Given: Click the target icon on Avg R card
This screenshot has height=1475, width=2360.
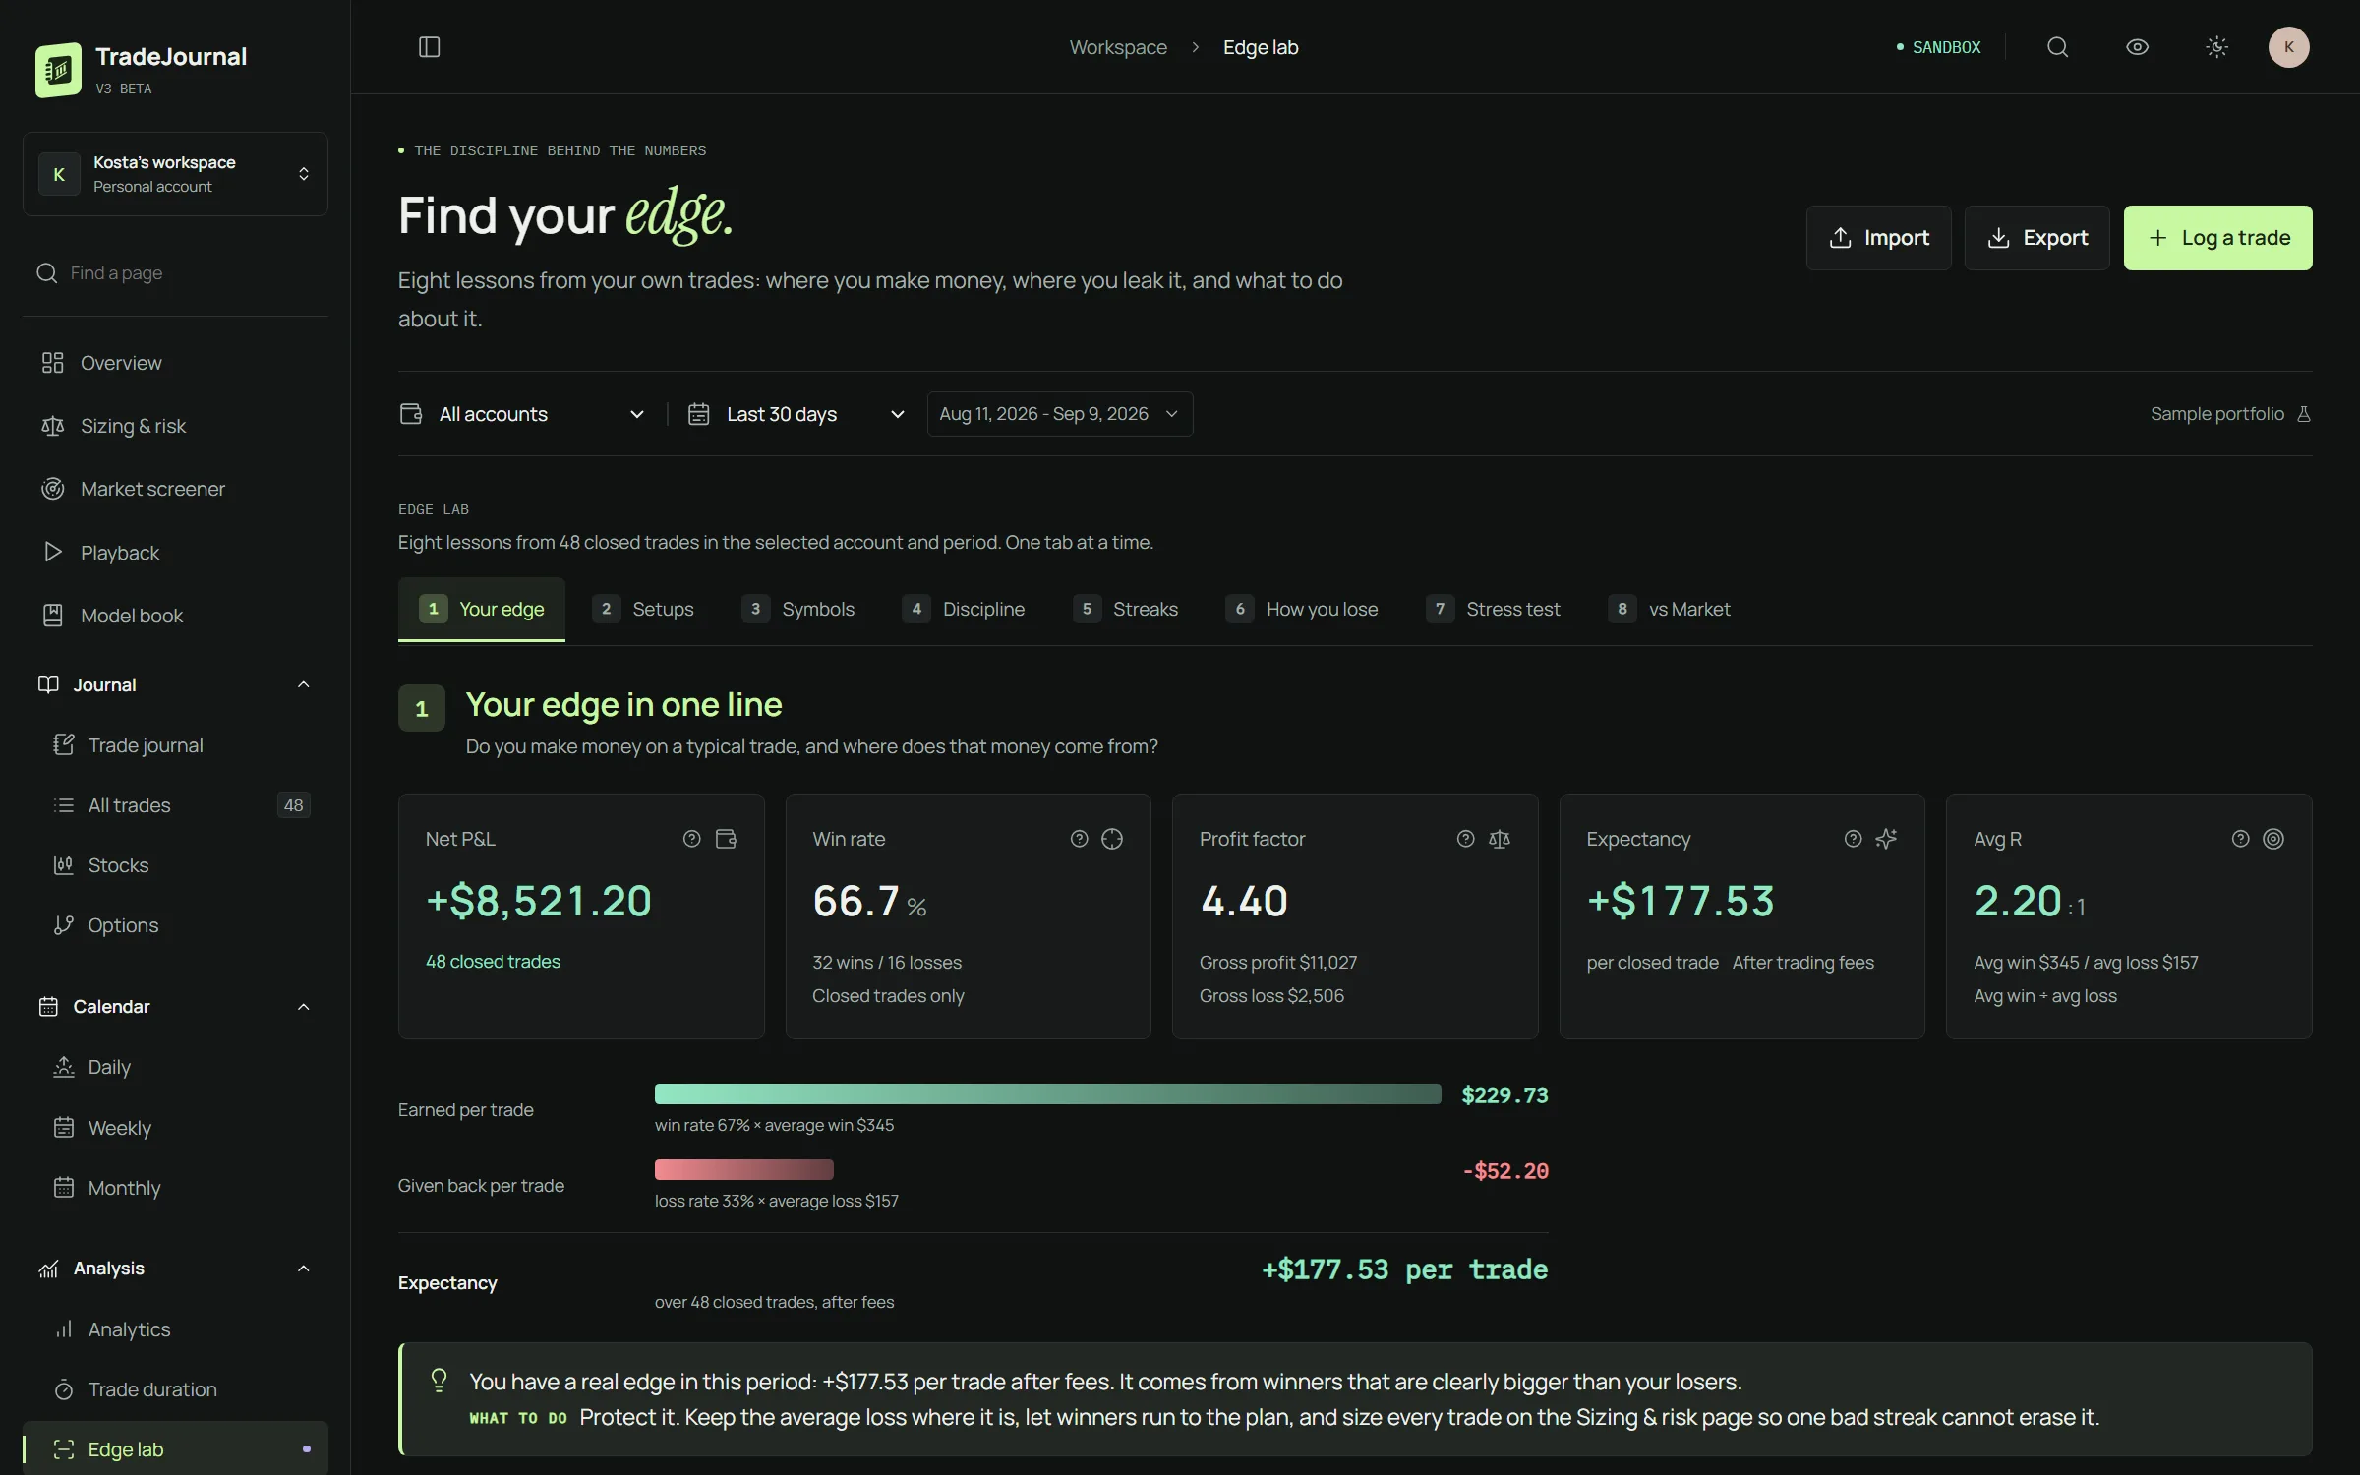Looking at the screenshot, I should tap(2273, 839).
